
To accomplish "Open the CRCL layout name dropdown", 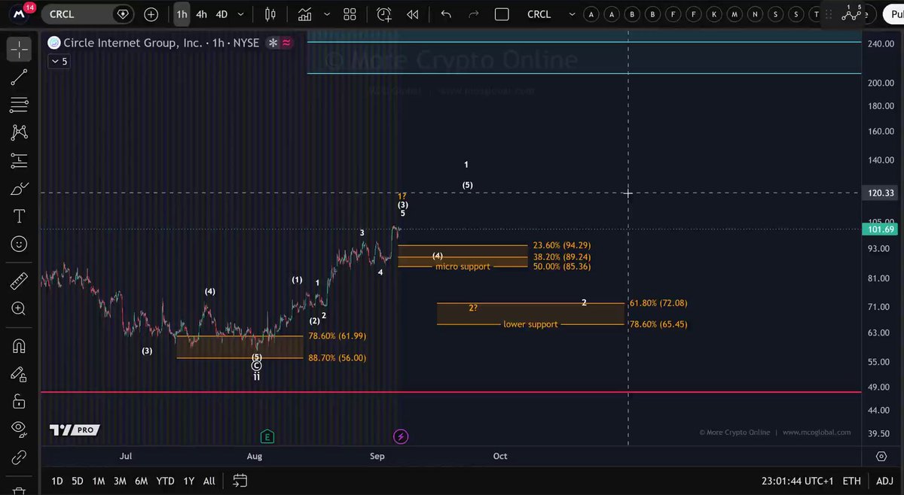I will [x=573, y=14].
